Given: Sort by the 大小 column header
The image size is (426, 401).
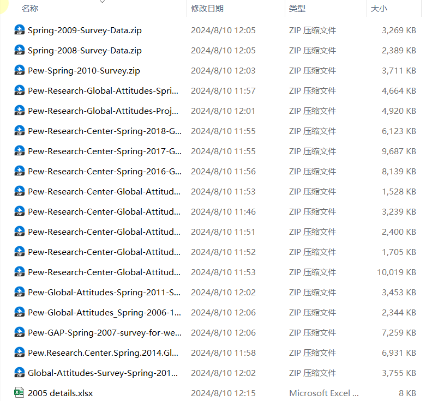Looking at the screenshot, I should tap(379, 8).
